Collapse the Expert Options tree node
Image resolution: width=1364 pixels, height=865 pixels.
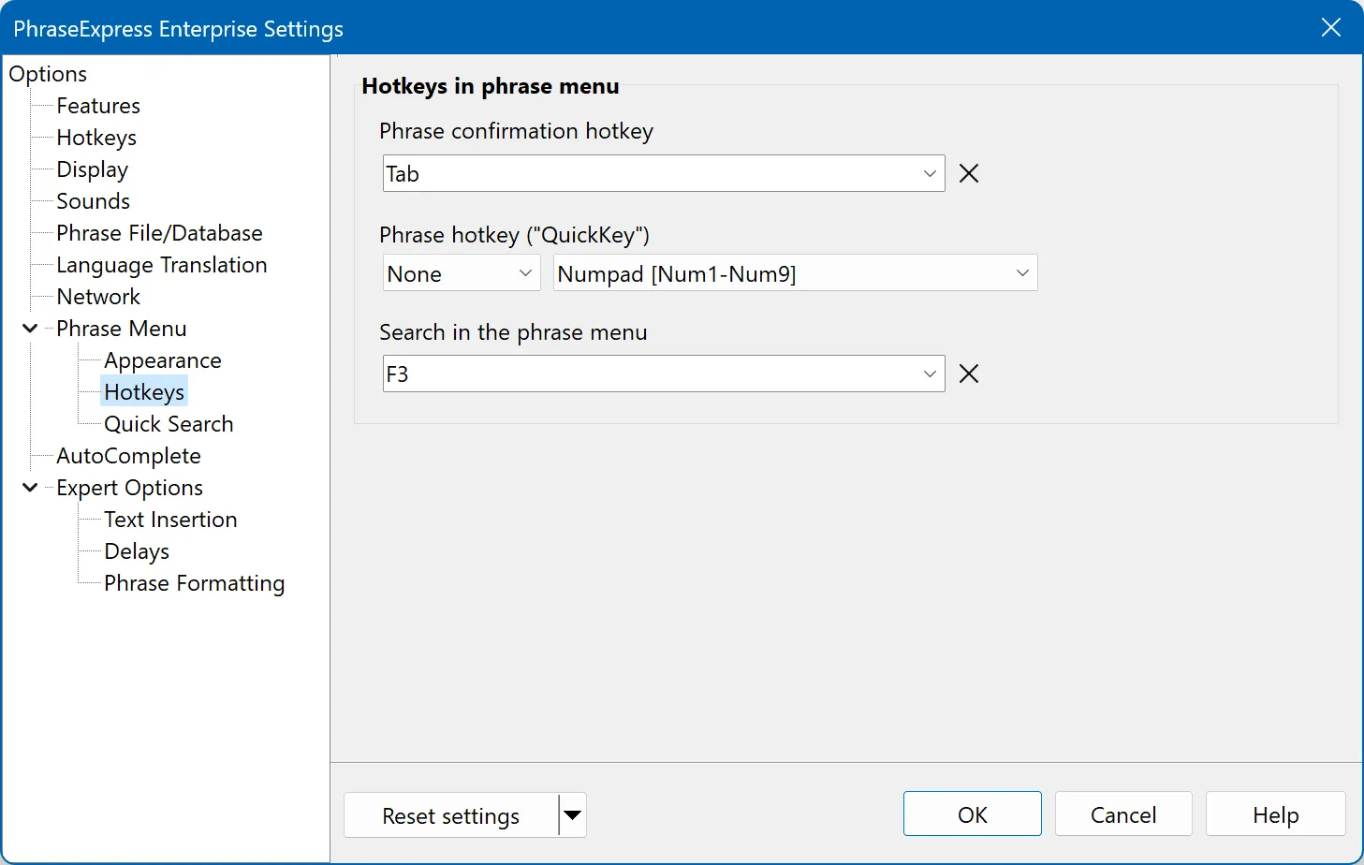[x=30, y=488]
